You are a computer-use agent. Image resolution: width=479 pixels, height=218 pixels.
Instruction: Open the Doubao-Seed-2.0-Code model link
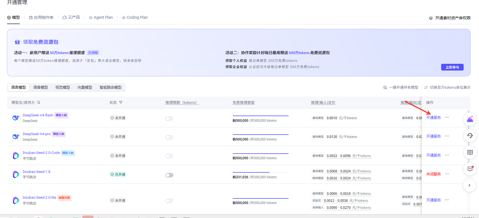point(41,153)
